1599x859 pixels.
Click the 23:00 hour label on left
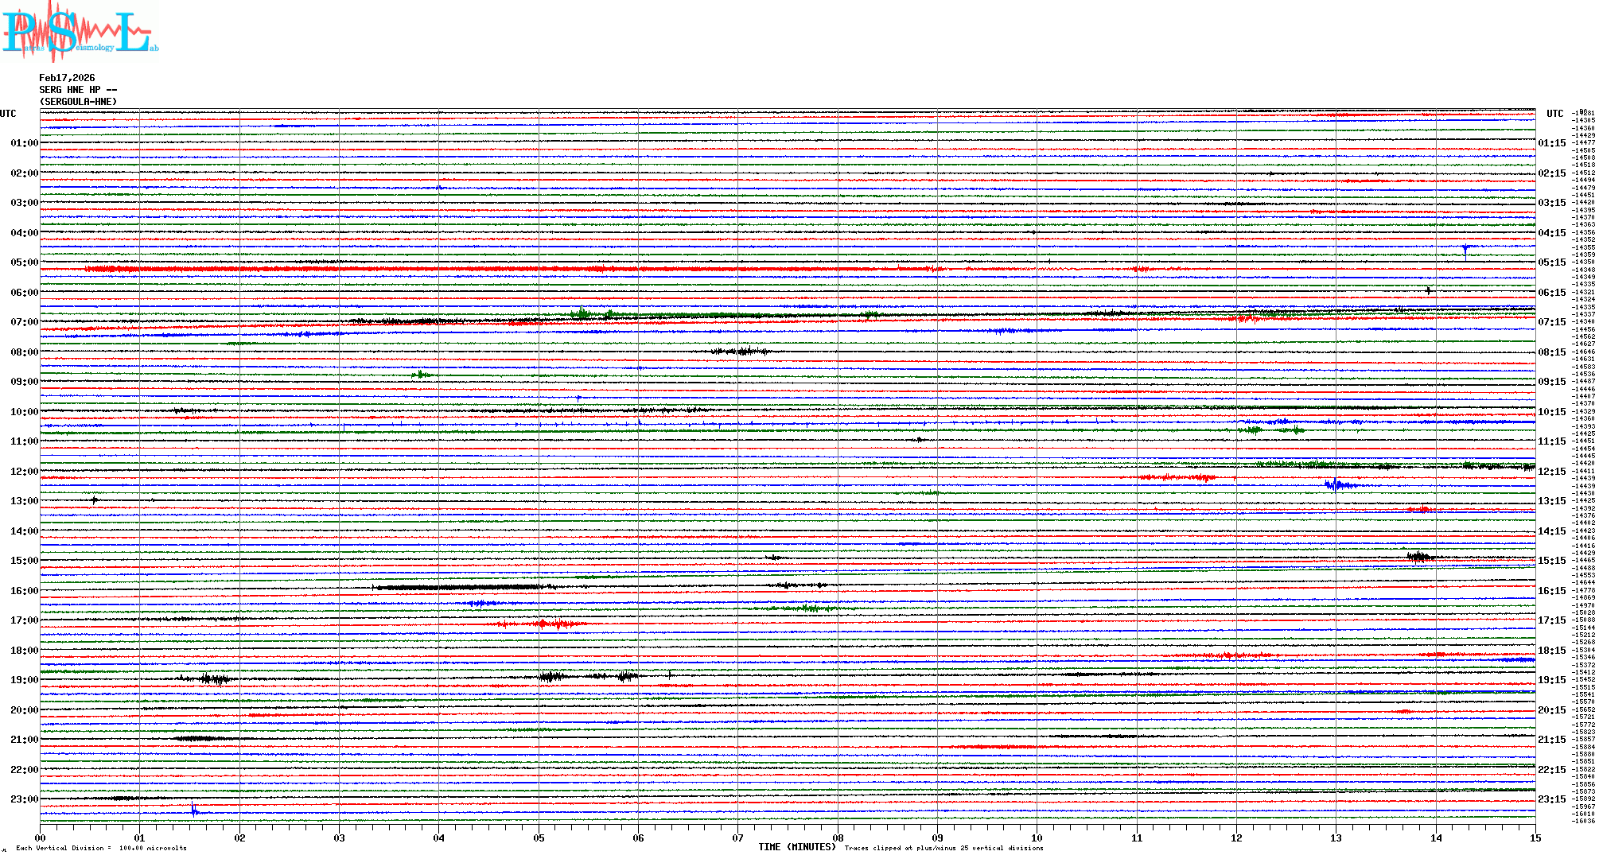pyautogui.click(x=24, y=799)
